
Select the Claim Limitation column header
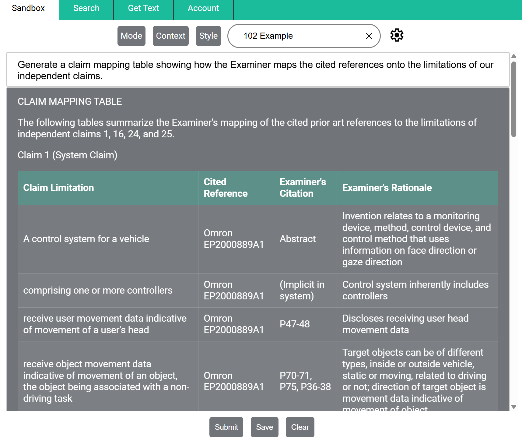pos(59,188)
